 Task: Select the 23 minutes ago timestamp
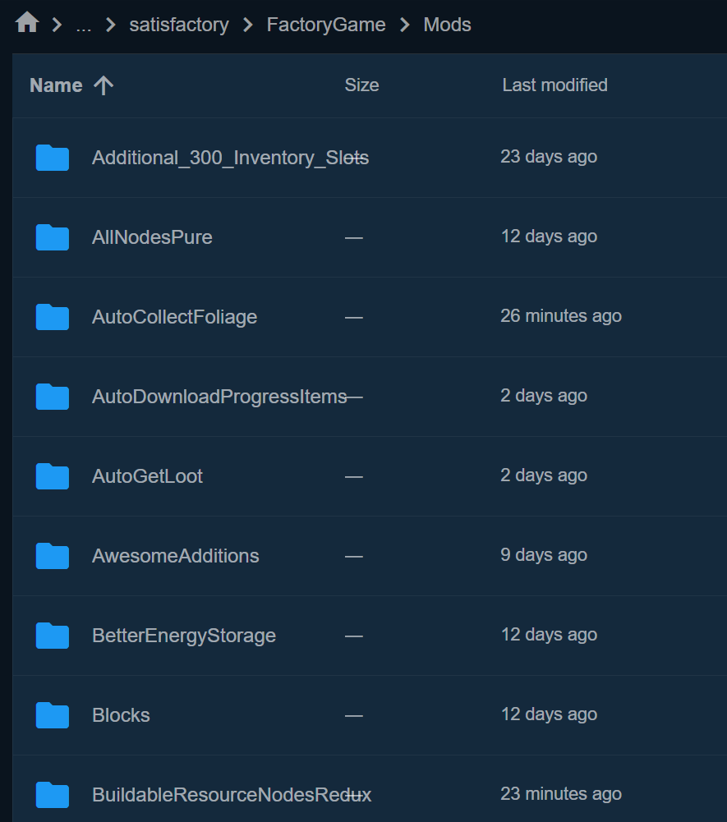[561, 794]
